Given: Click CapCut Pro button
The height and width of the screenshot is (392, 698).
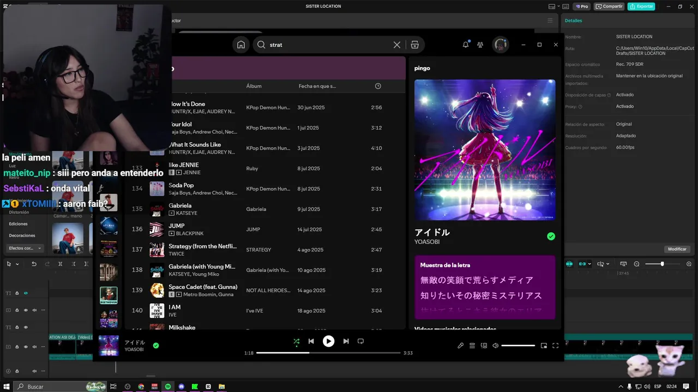Looking at the screenshot, I should click(x=581, y=7).
